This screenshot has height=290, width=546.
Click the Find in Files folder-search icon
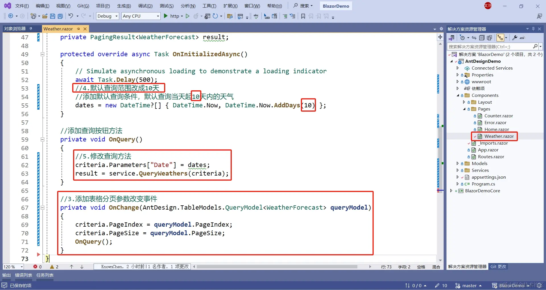(x=230, y=16)
